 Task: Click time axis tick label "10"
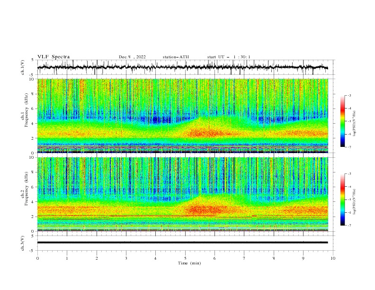(333, 258)
